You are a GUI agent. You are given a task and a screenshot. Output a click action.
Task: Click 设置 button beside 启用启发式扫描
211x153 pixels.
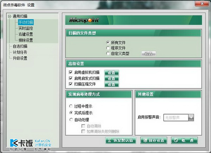coord(111,79)
